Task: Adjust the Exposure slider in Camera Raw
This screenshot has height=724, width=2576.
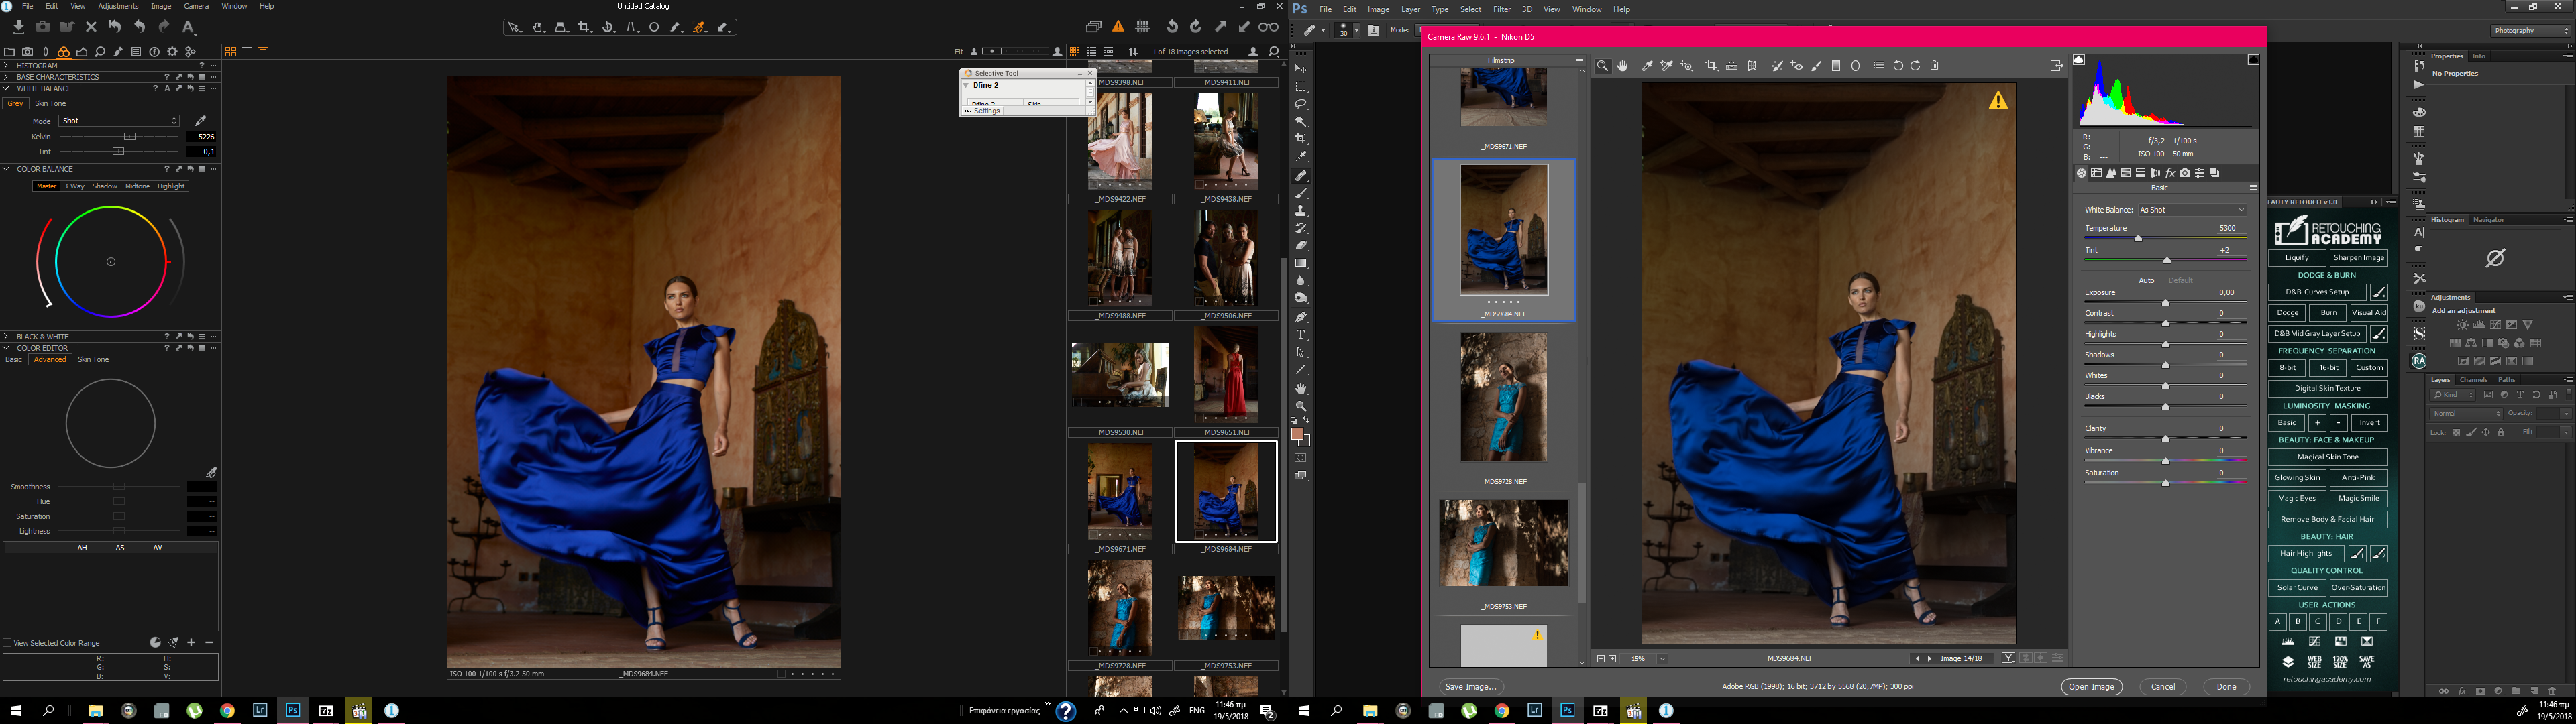Action: pyautogui.click(x=2166, y=303)
